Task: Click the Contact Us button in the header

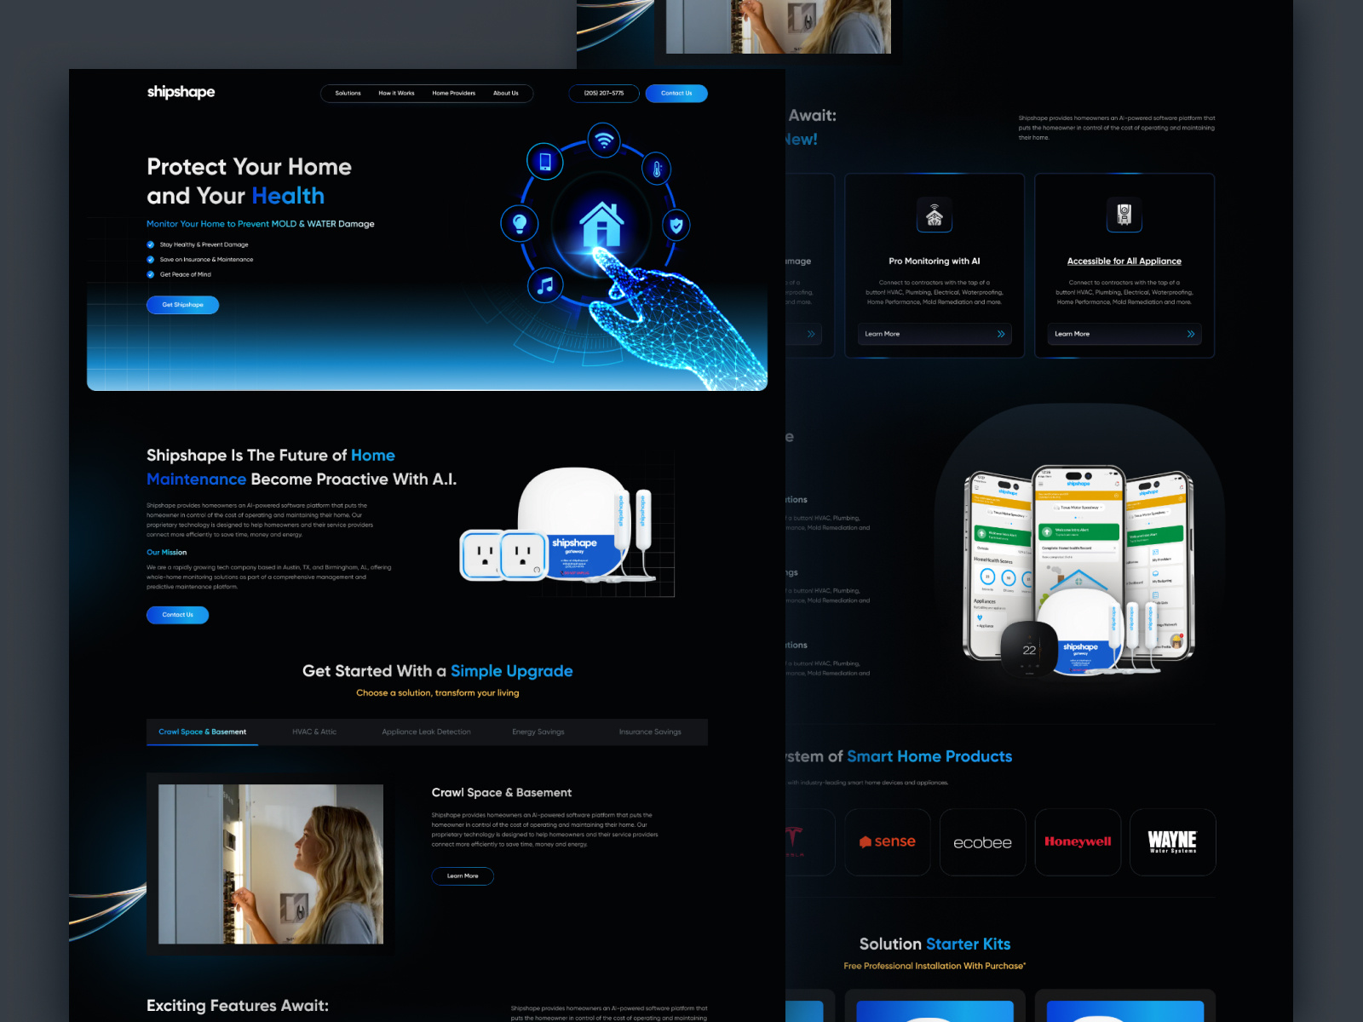Action: pos(676,94)
